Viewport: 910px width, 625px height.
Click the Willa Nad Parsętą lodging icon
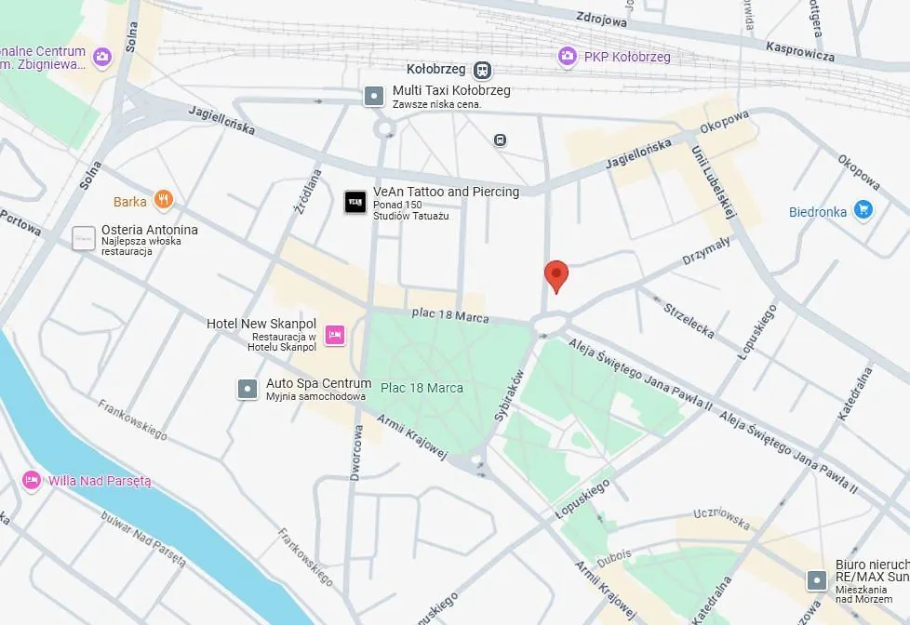pyautogui.click(x=32, y=481)
